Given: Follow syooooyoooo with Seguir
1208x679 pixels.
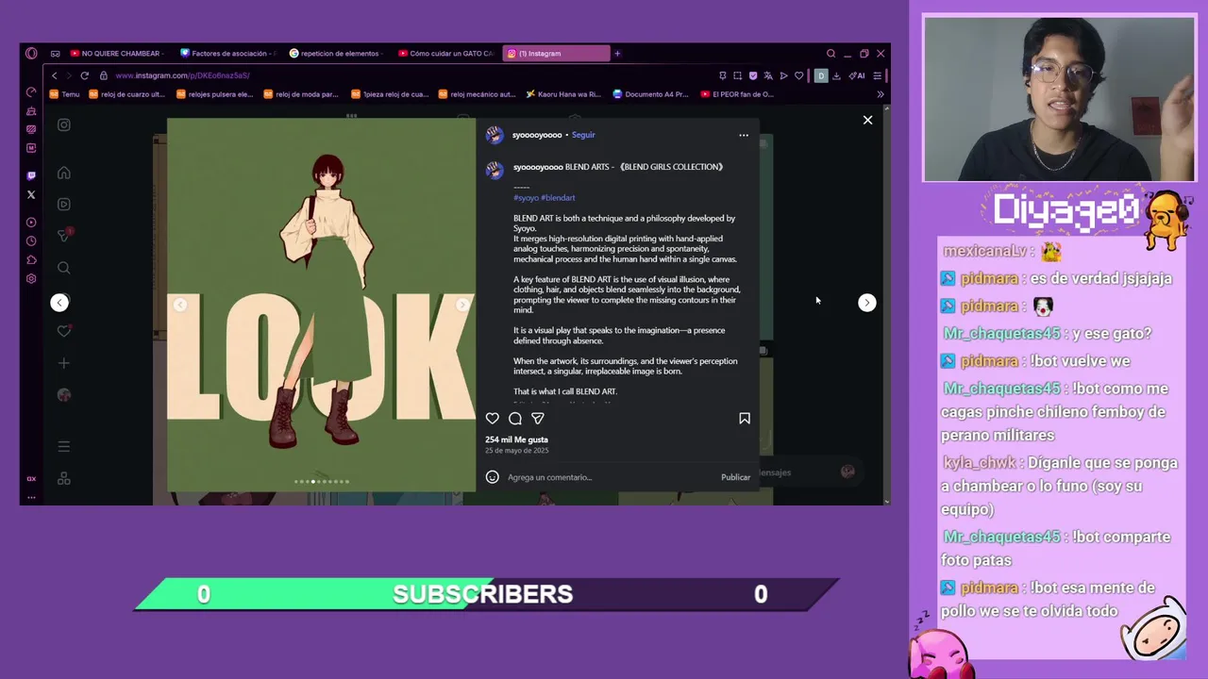Looking at the screenshot, I should (x=583, y=135).
